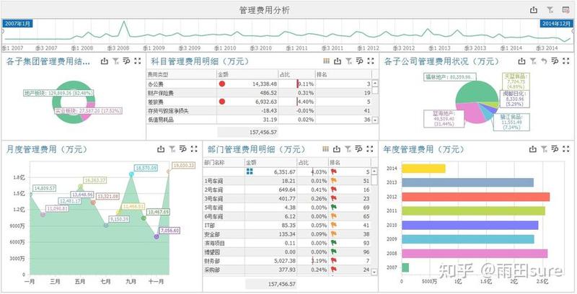577x294 pixels.
Task: Click the multi-select icon on 各子公司管理费用状况
Action: (x=555, y=61)
